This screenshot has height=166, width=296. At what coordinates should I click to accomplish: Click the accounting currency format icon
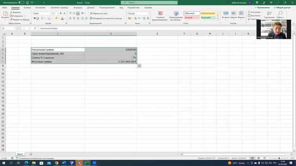[x=129, y=18]
